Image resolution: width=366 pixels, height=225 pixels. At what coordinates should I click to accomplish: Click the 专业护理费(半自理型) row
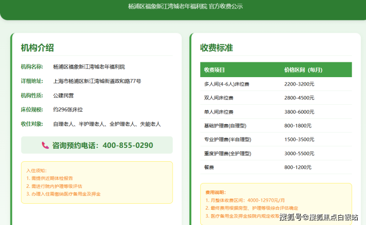point(276,139)
